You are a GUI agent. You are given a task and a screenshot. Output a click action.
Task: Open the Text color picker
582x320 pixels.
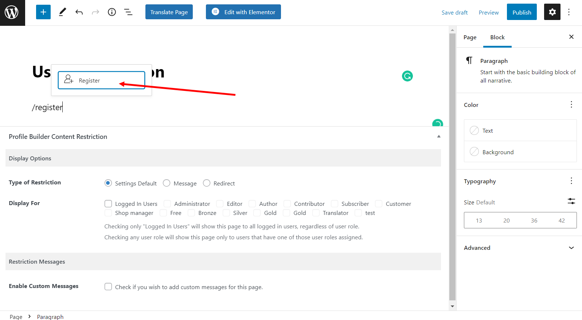520,130
